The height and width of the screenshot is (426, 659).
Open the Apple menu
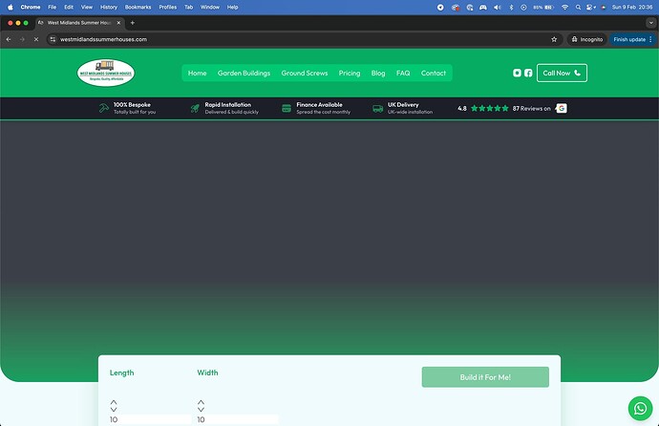coord(11,7)
